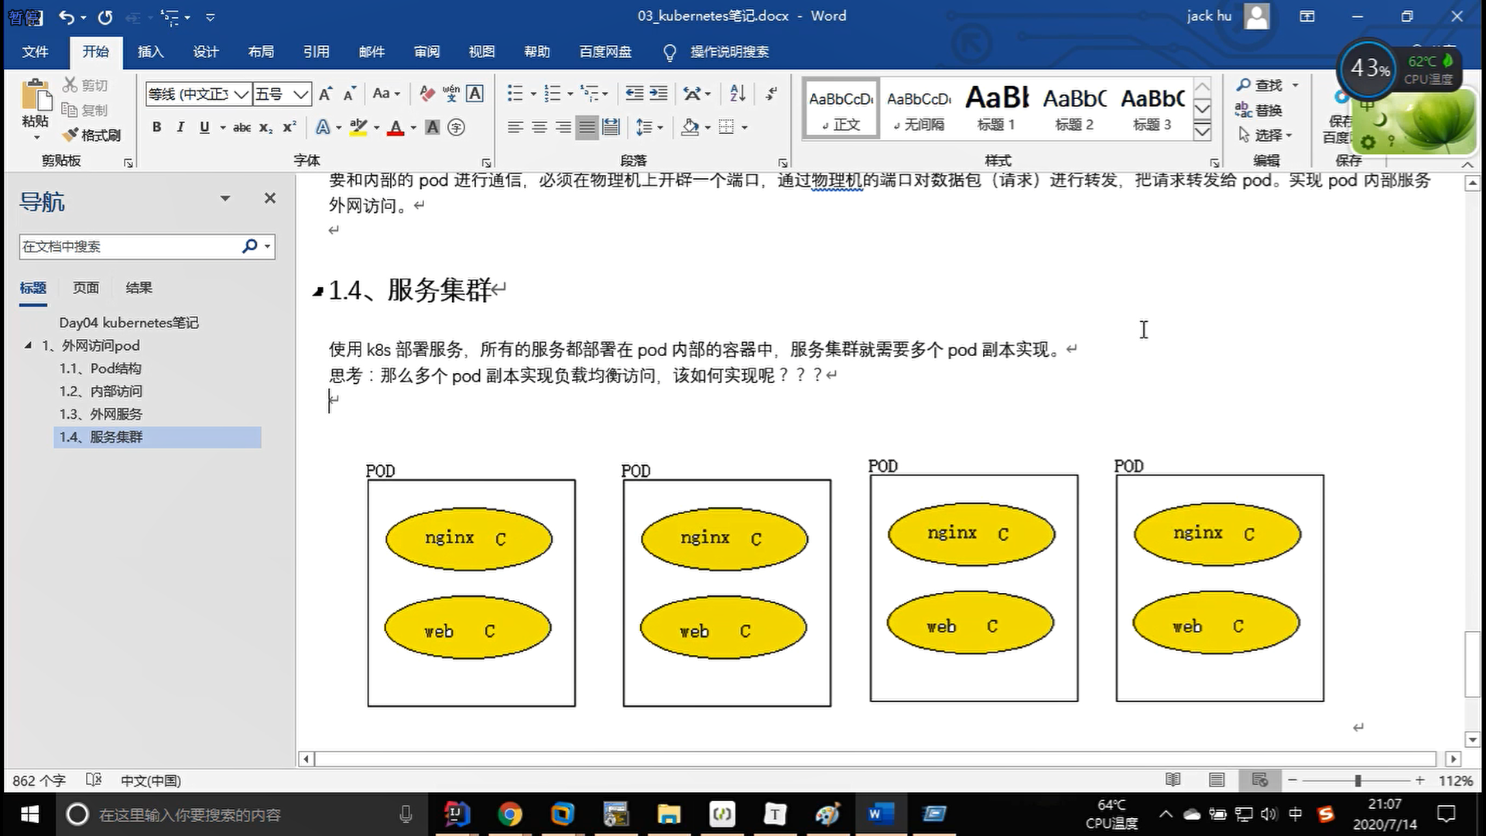The width and height of the screenshot is (1486, 836).
Task: Open the font size dropdown
Action: click(x=301, y=94)
